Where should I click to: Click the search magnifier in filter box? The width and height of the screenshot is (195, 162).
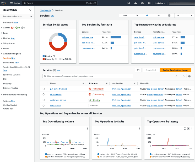tap(45, 76)
